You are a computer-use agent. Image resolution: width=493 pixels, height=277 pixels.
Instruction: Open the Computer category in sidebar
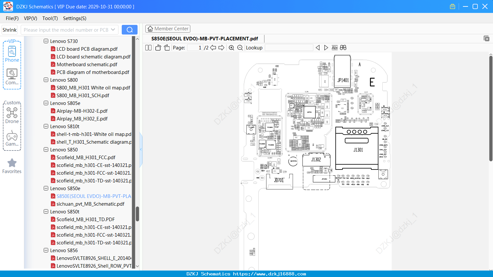[12, 77]
